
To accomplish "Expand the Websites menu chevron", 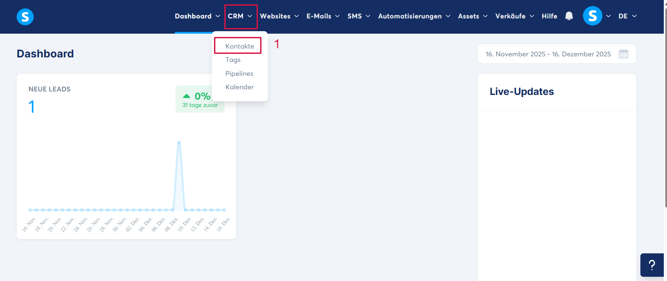I will click(297, 16).
